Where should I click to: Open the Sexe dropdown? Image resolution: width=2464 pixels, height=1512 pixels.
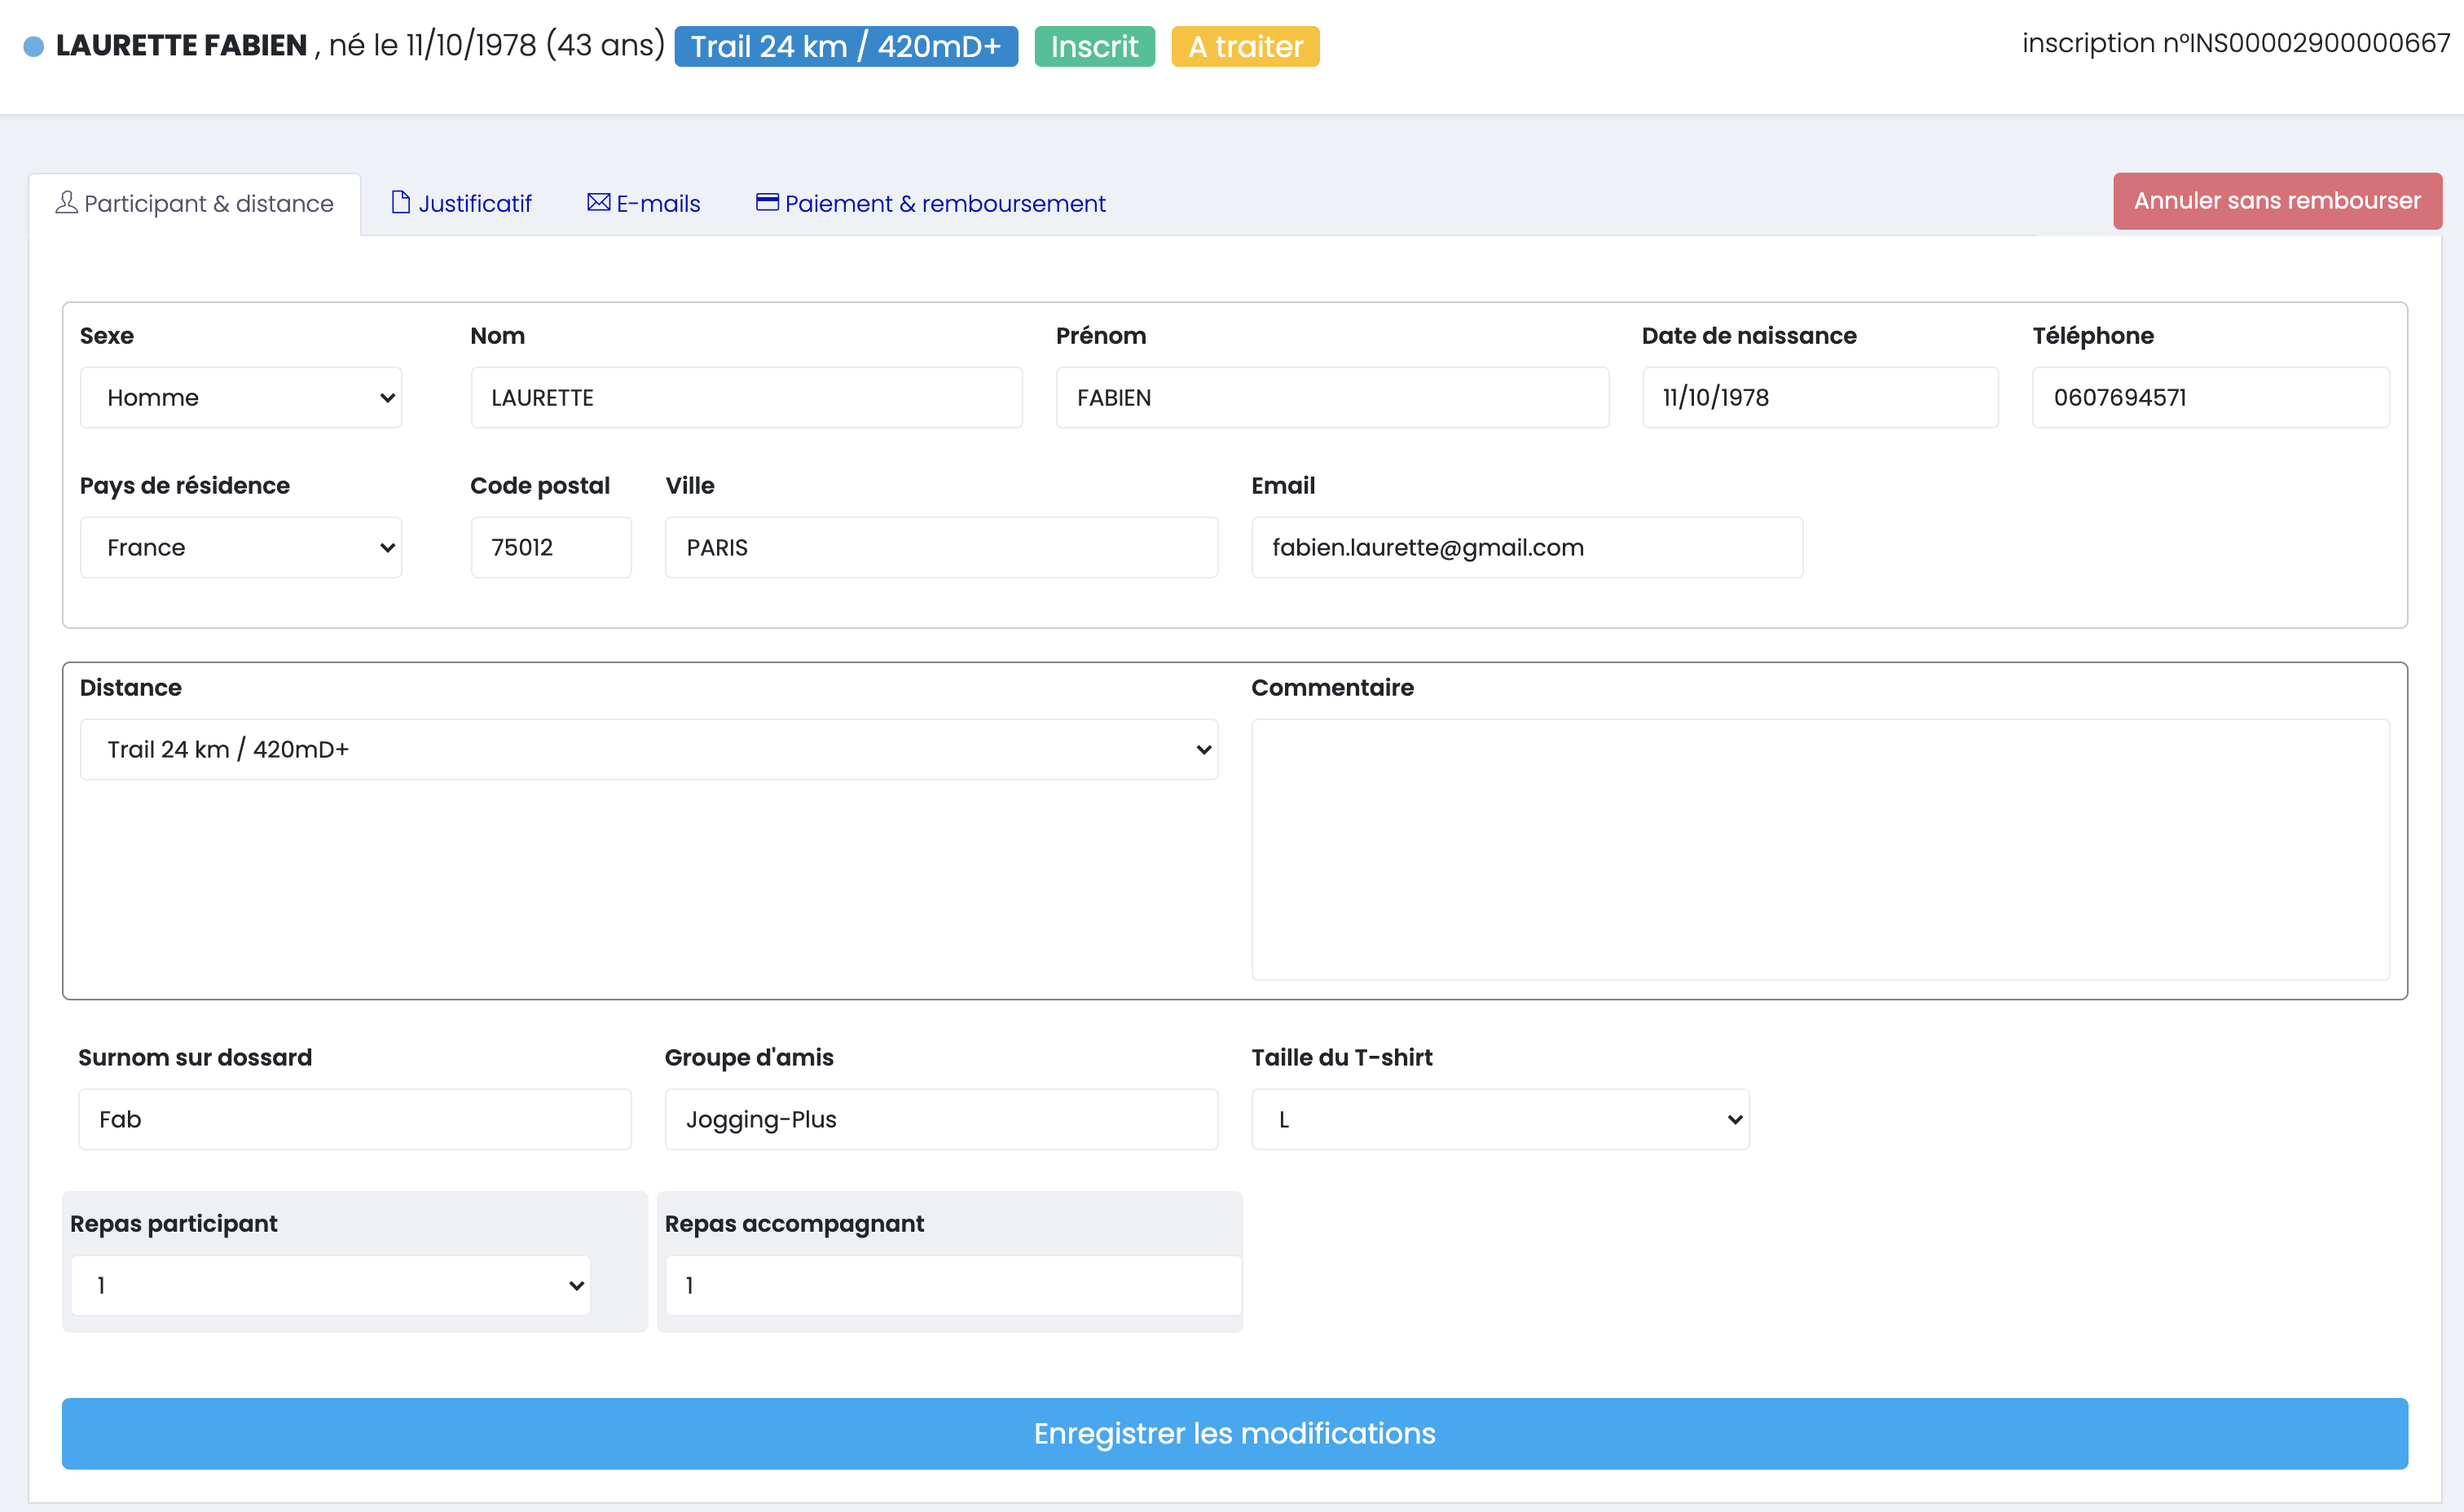241,397
